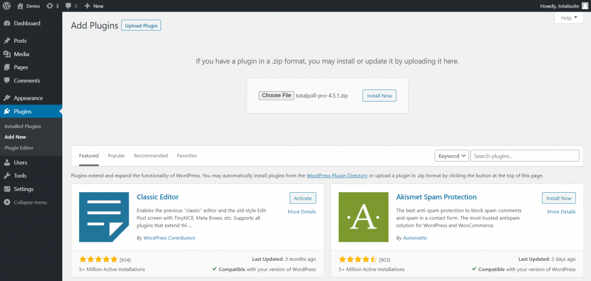Click the Media library icon
Viewport: 591px width, 281px height.
(7, 54)
